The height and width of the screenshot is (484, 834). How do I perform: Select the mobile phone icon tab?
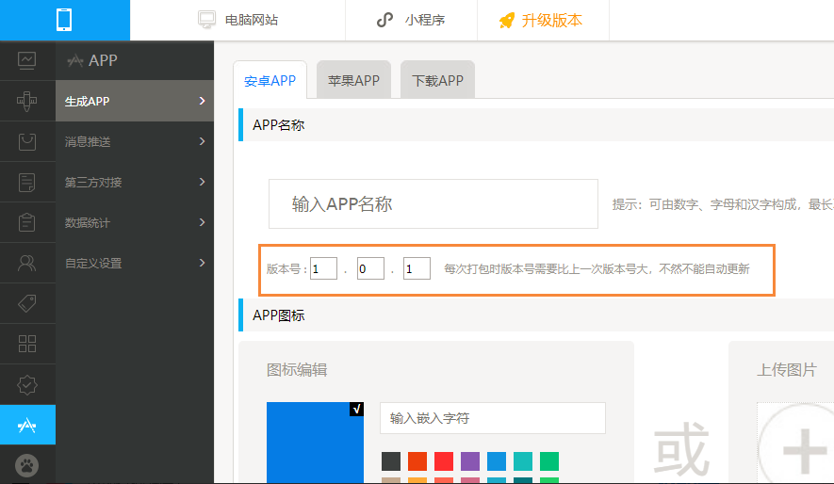(64, 20)
